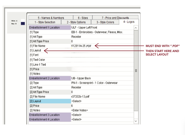This screenshot has width=185, height=135.
Task: Select the navy color swatch
Action: 23,23
